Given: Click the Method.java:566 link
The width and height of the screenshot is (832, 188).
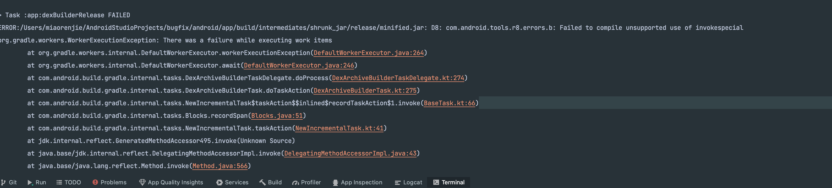Looking at the screenshot, I should (x=220, y=166).
